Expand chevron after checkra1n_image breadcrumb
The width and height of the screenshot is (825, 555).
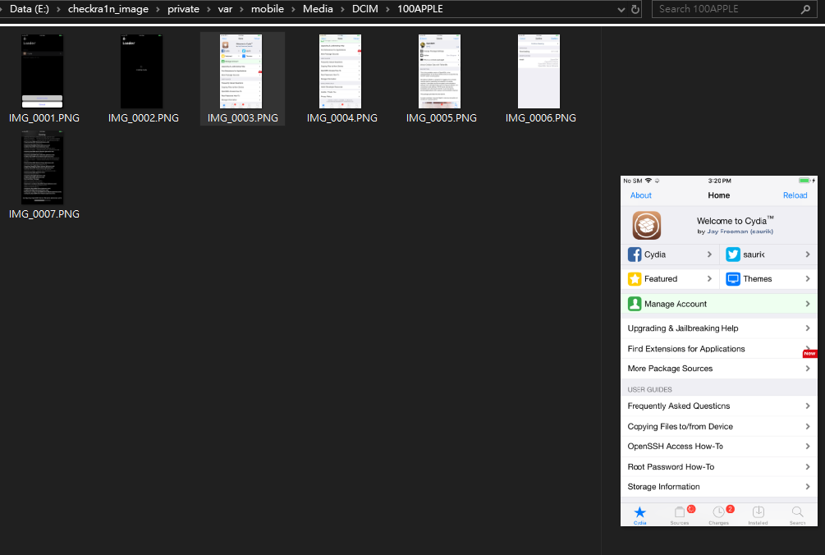coord(158,10)
